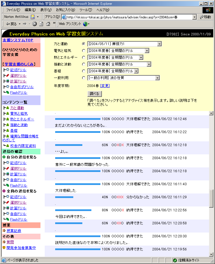The height and width of the screenshot is (264, 215).
Task: Click the 調べる button
Action: 94,93
